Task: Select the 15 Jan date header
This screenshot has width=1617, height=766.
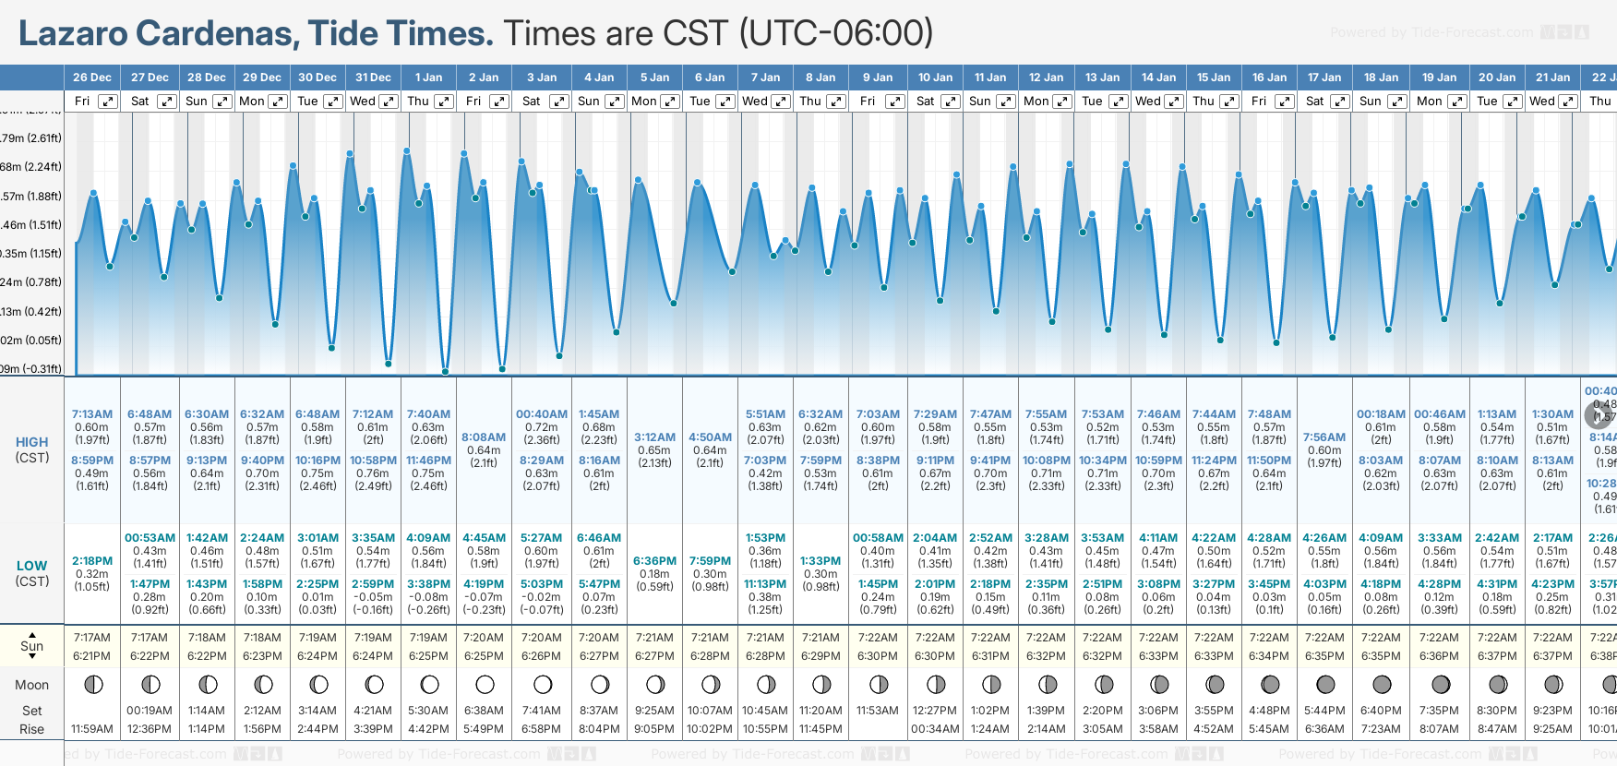Action: coord(1214,78)
